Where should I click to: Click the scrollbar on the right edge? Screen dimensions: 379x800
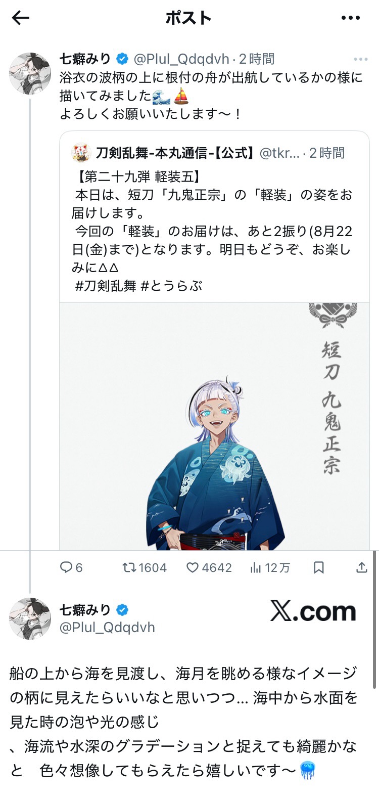[374, 619]
